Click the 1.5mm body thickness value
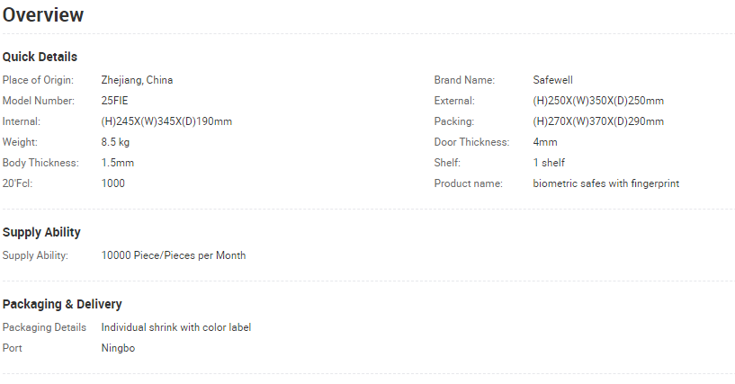Viewport: 735px width, 384px height. point(118,163)
